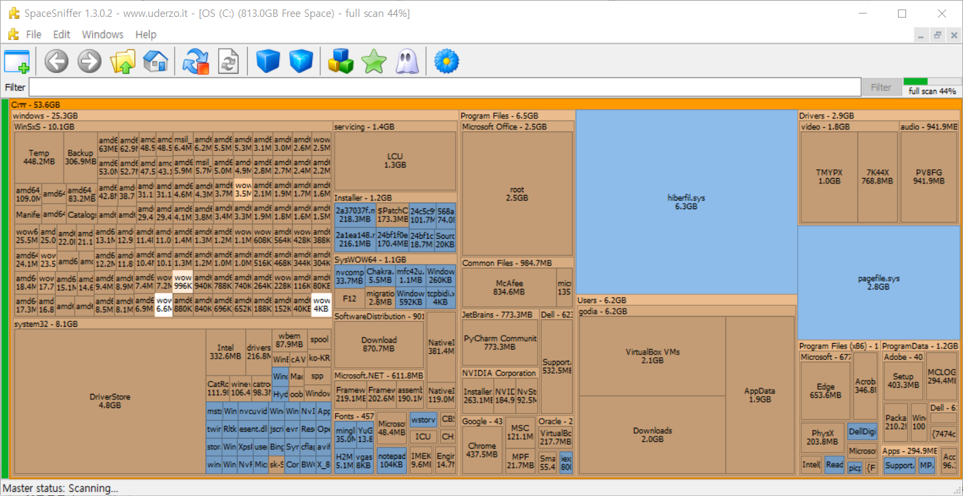Screen dimensions: 963x496
Task: Select the hiberfil.sys 6.3GB block
Action: click(686, 202)
